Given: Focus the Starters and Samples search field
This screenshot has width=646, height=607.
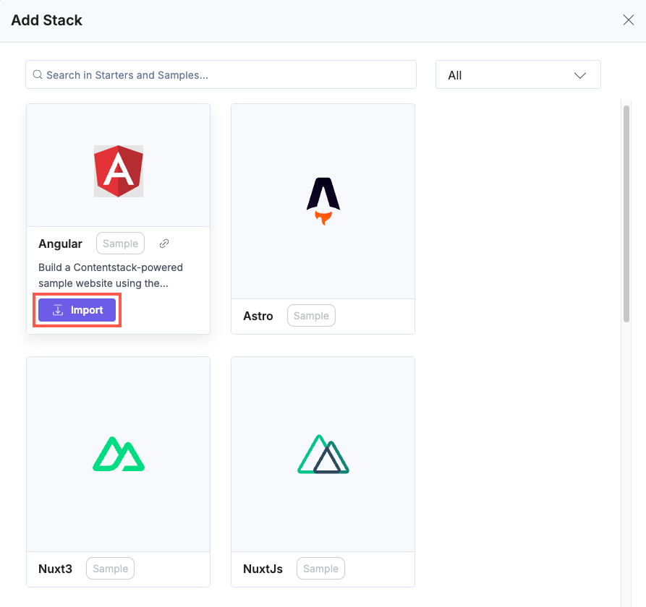Looking at the screenshot, I should (224, 75).
